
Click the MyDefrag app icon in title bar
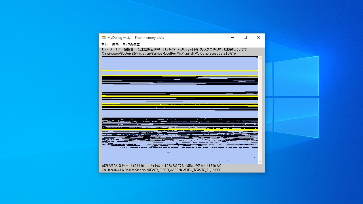pyautogui.click(x=104, y=37)
